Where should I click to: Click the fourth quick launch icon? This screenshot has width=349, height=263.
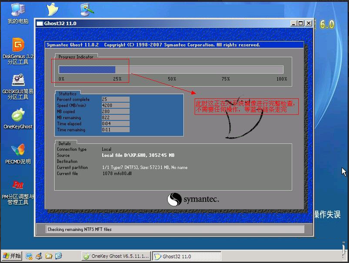[58, 256]
